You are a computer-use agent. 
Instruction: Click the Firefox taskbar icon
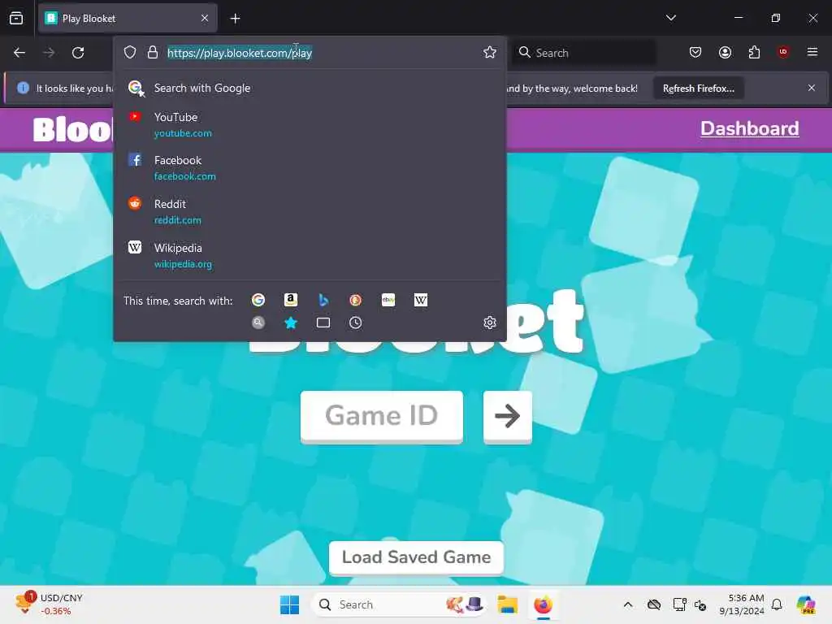point(544,604)
